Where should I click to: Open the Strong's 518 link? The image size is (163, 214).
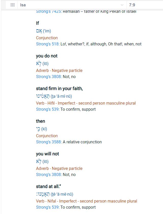(48, 44)
